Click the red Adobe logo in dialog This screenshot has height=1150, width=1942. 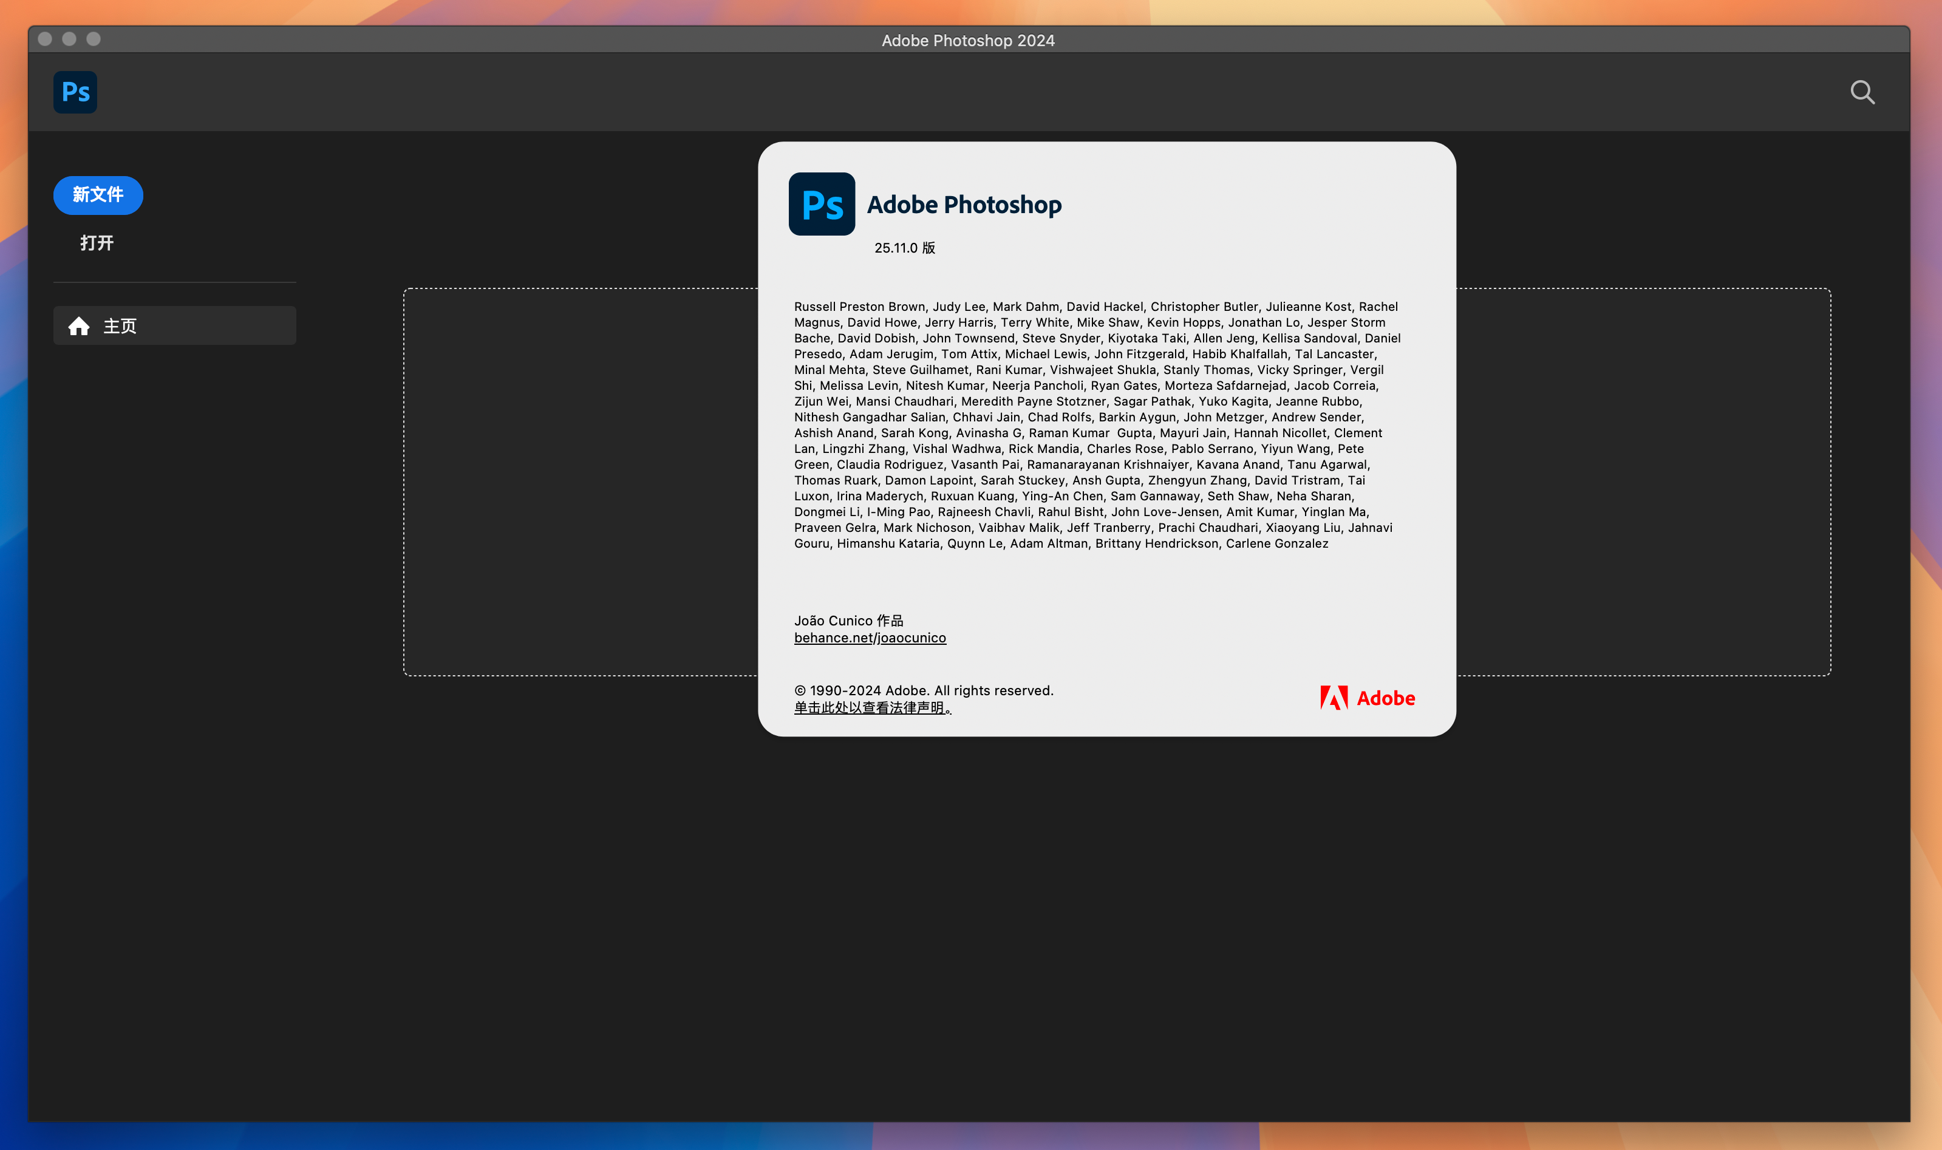[x=1367, y=698]
